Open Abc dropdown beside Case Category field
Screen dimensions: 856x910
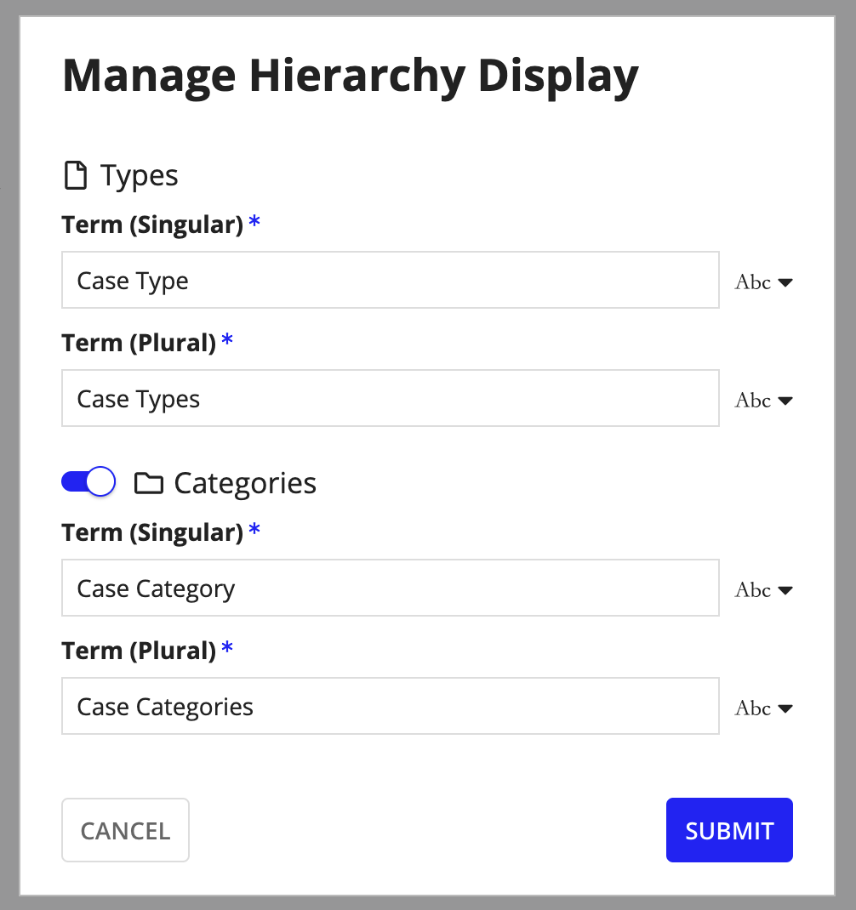[763, 590]
